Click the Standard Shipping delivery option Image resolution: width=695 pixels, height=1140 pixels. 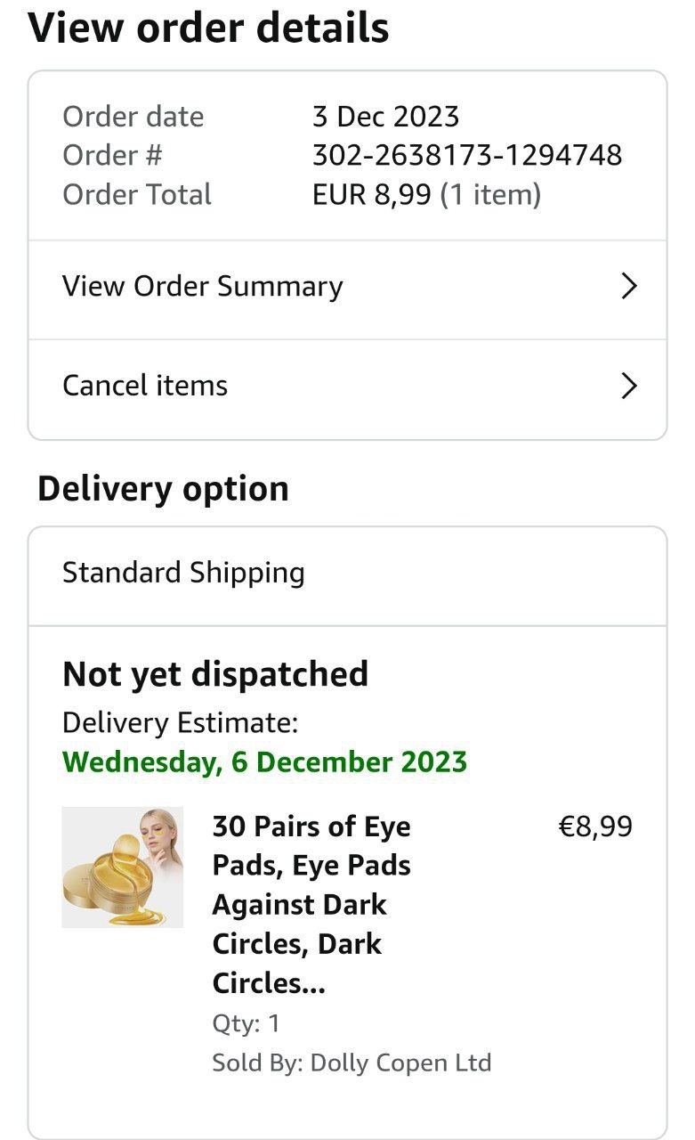(183, 573)
